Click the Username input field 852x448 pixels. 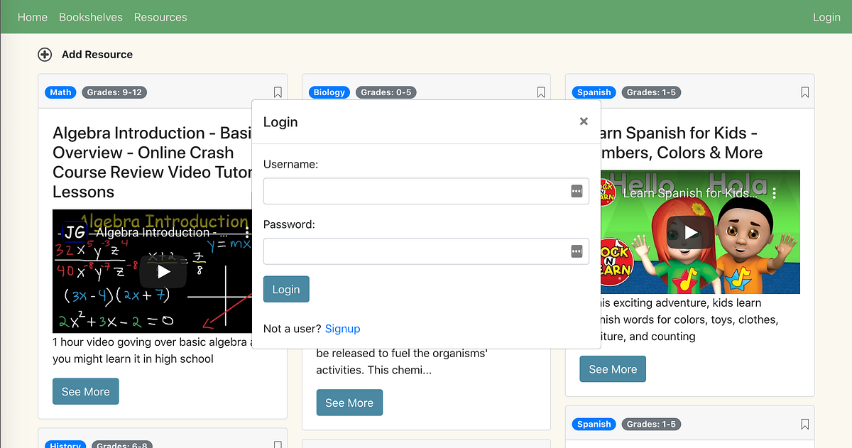pos(419,190)
